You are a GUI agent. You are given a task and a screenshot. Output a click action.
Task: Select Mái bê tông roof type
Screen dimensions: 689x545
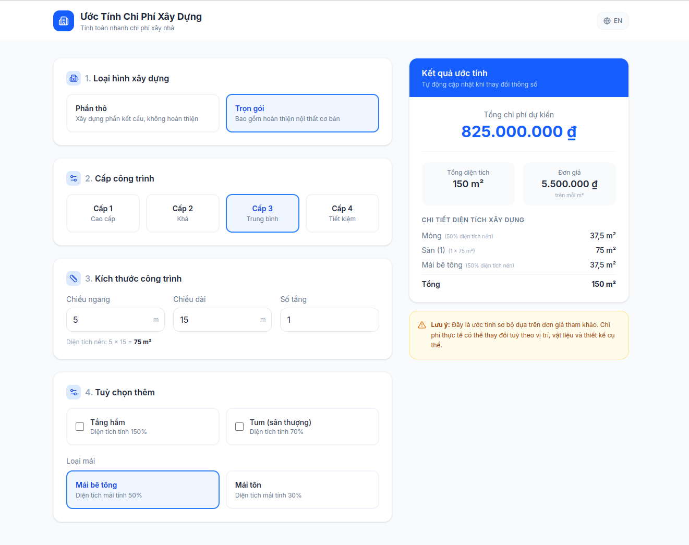[x=142, y=490]
